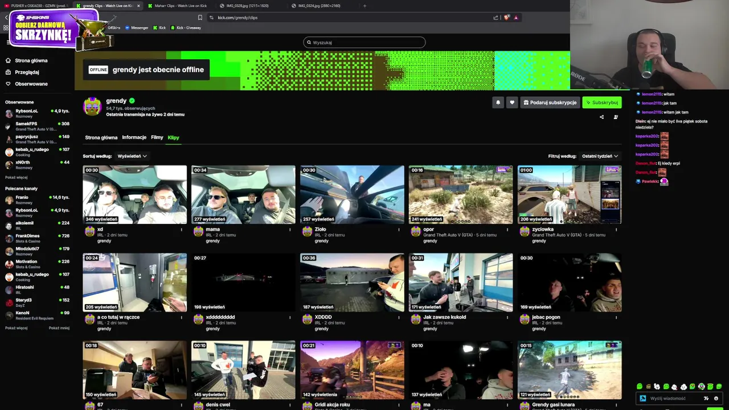This screenshot has width=729, height=410.
Task: Open the Sortuj według Wyświetleń dropdown
Action: point(132,156)
